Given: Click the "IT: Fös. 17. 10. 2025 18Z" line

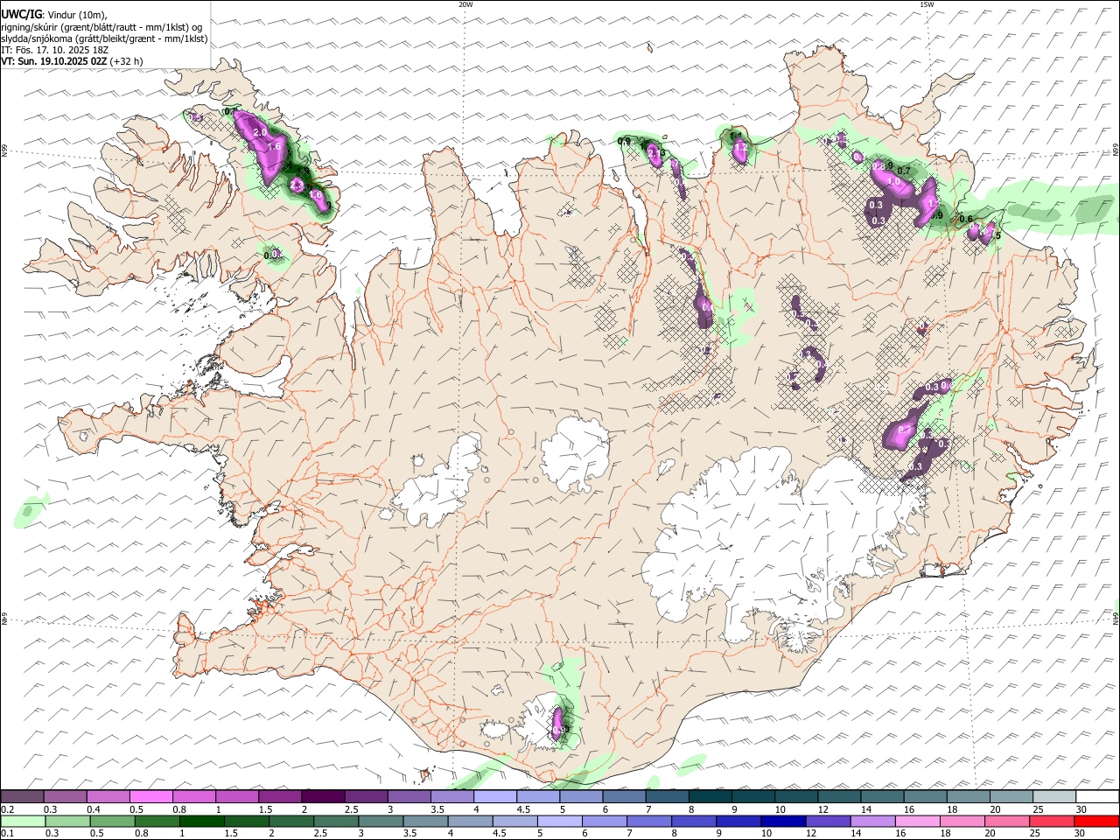Looking at the screenshot, I should (54, 50).
